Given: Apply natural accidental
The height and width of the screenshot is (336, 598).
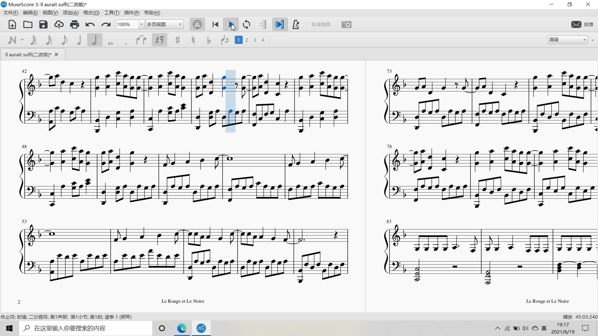Looking at the screenshot, I should coord(193,40).
